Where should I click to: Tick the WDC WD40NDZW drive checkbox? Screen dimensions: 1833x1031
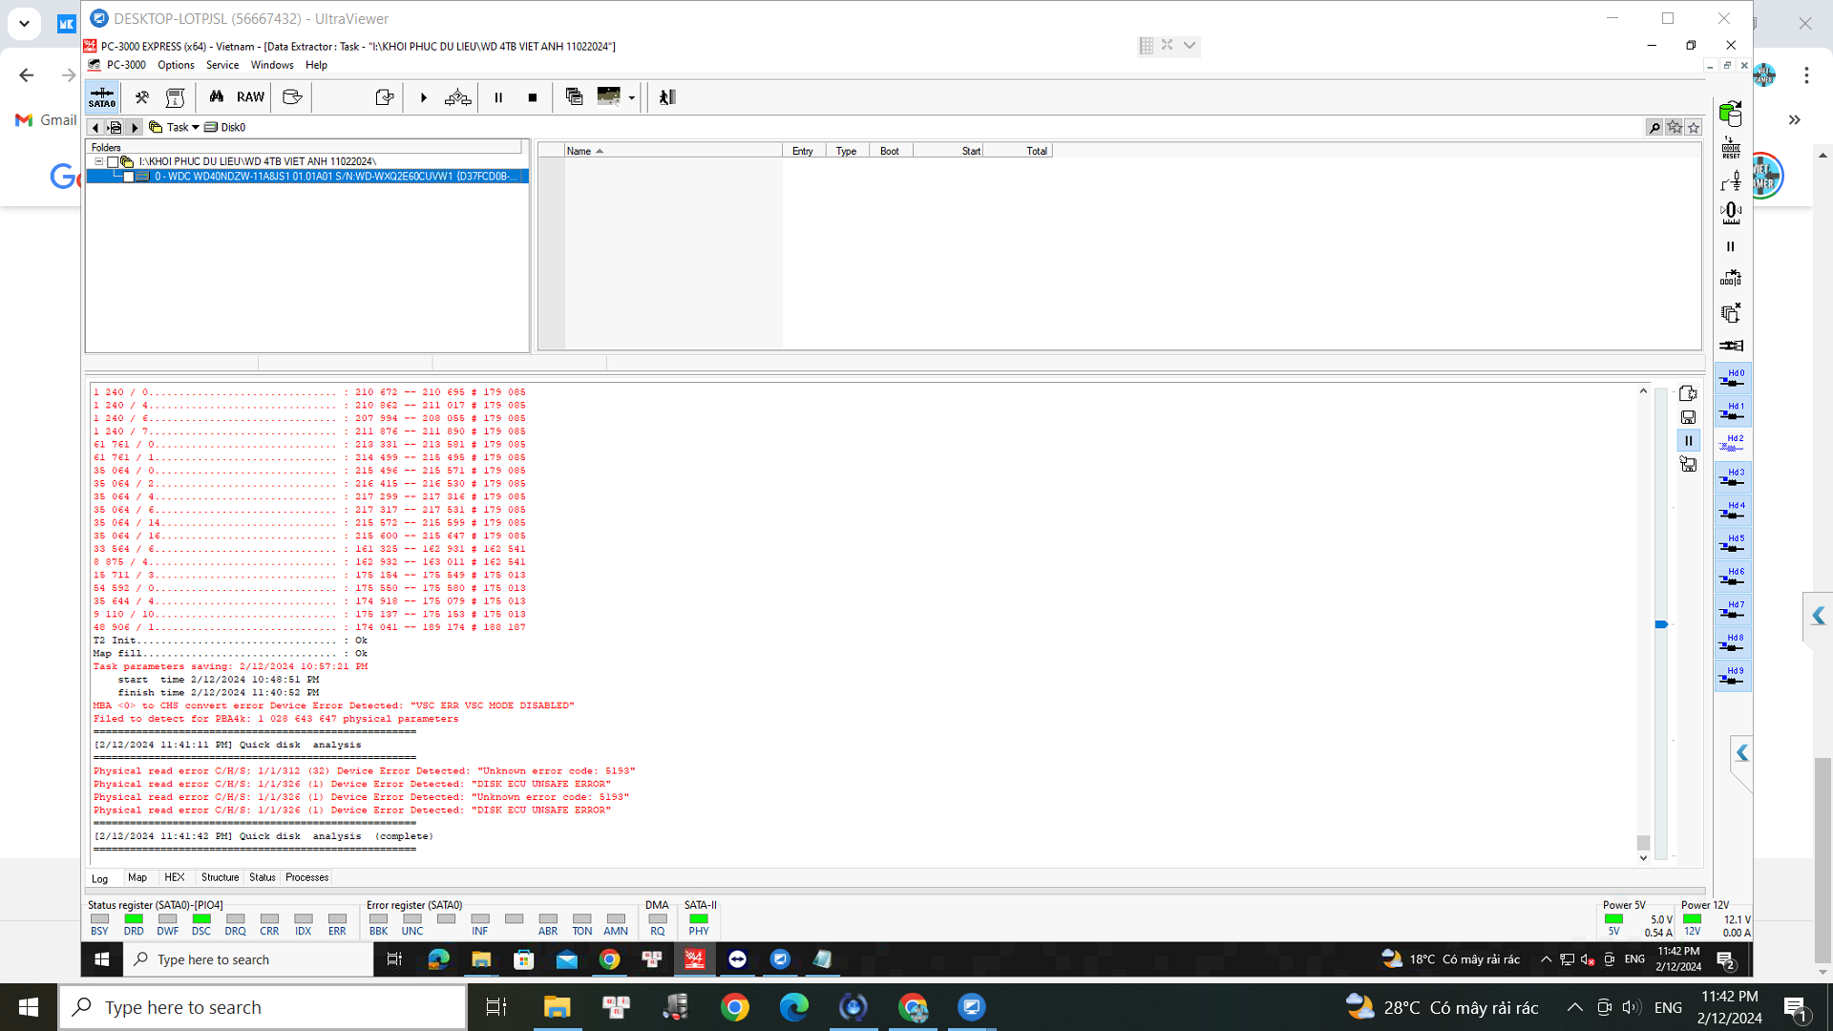pyautogui.click(x=129, y=177)
